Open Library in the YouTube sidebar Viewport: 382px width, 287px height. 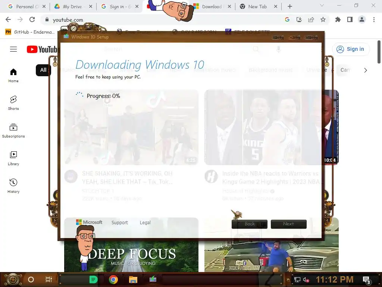click(x=13, y=158)
